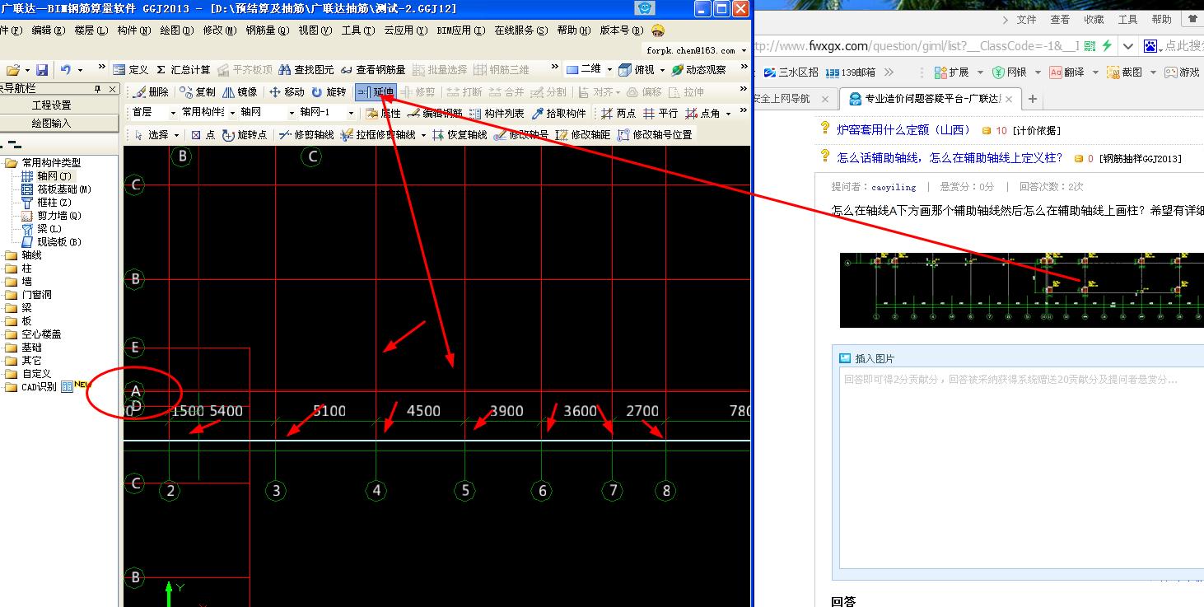Open the 炉窑套用什么定额 question link

click(x=903, y=130)
